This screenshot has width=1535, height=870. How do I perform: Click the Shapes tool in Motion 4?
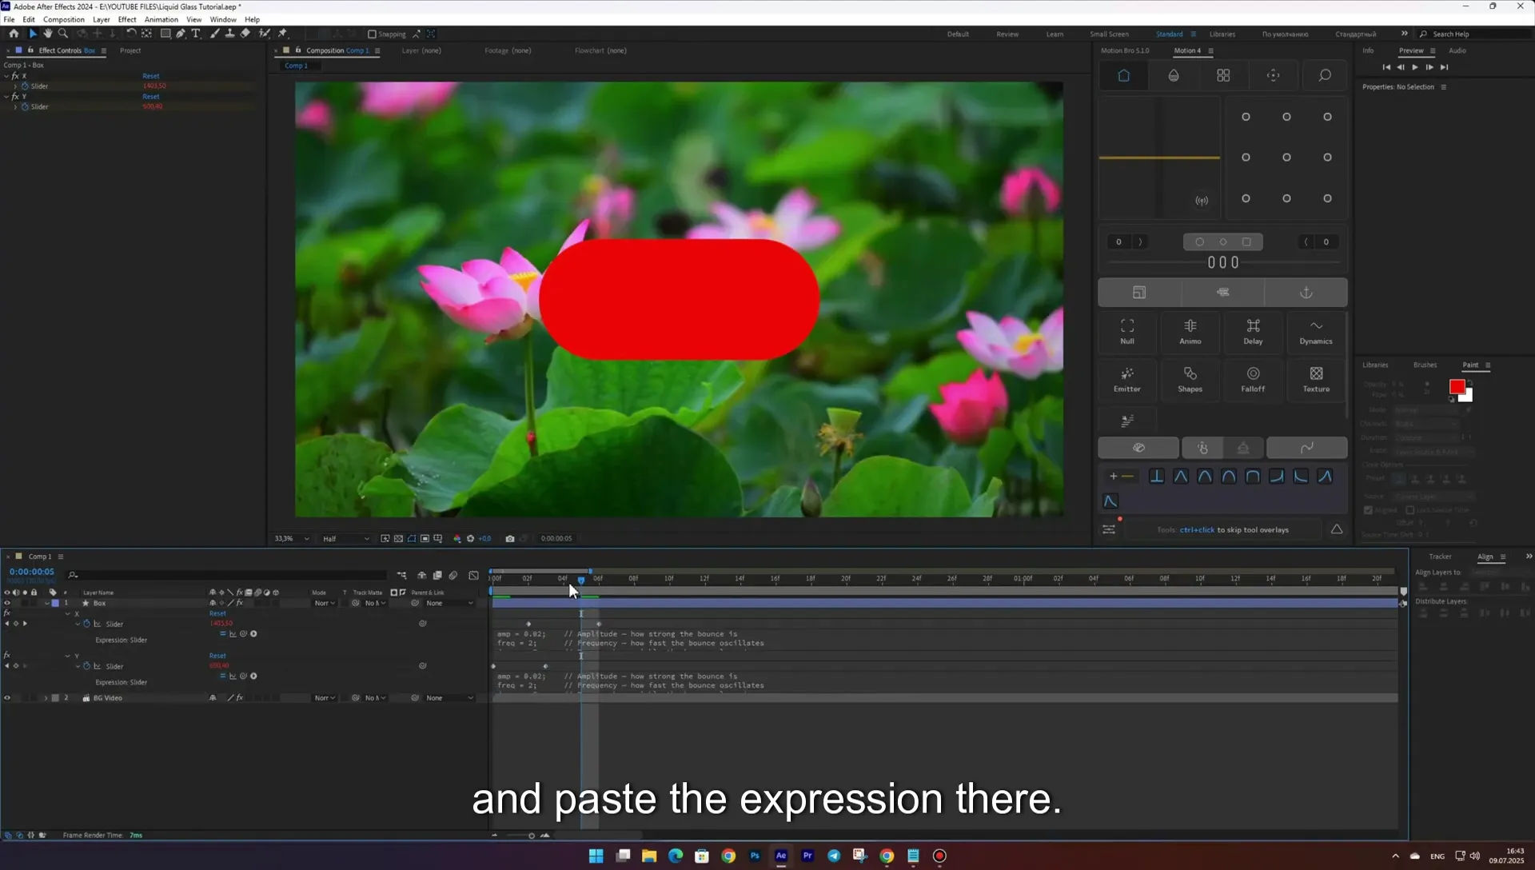click(x=1190, y=380)
